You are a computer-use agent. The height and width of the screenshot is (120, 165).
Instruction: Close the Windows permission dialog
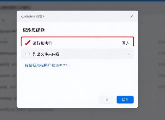coord(132,16)
